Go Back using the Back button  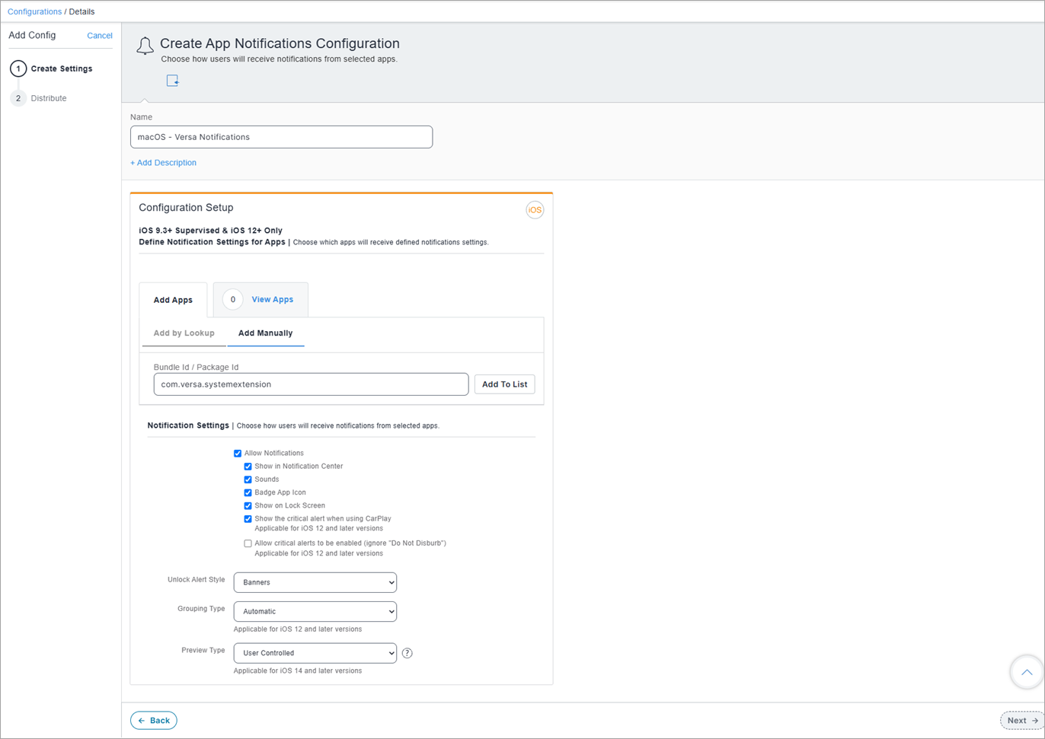[154, 720]
